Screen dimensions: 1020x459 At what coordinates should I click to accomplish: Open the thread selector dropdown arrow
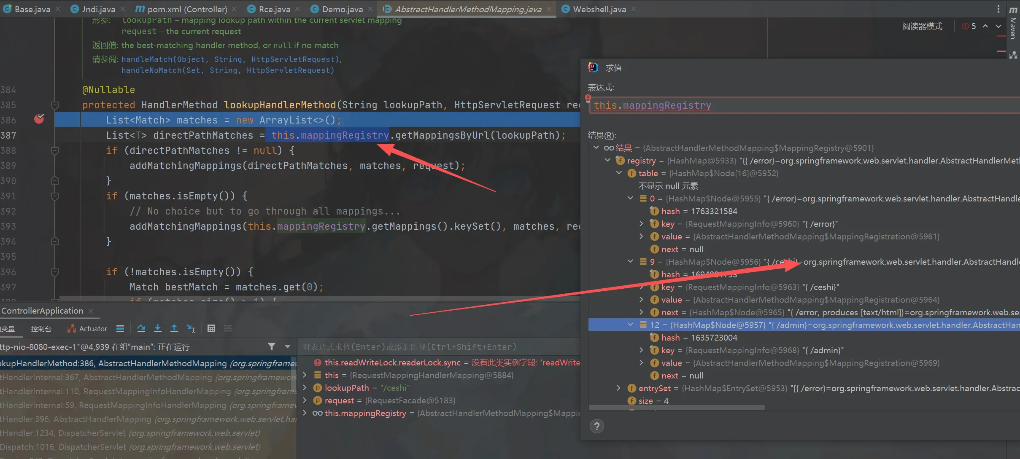(288, 346)
